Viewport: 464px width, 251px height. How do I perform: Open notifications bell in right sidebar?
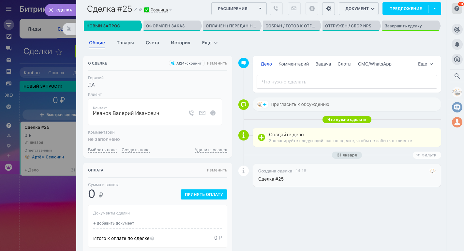pos(457,44)
